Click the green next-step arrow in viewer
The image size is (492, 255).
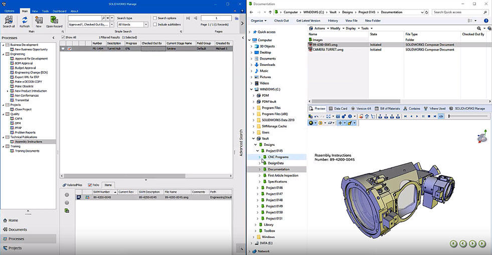[474, 244]
